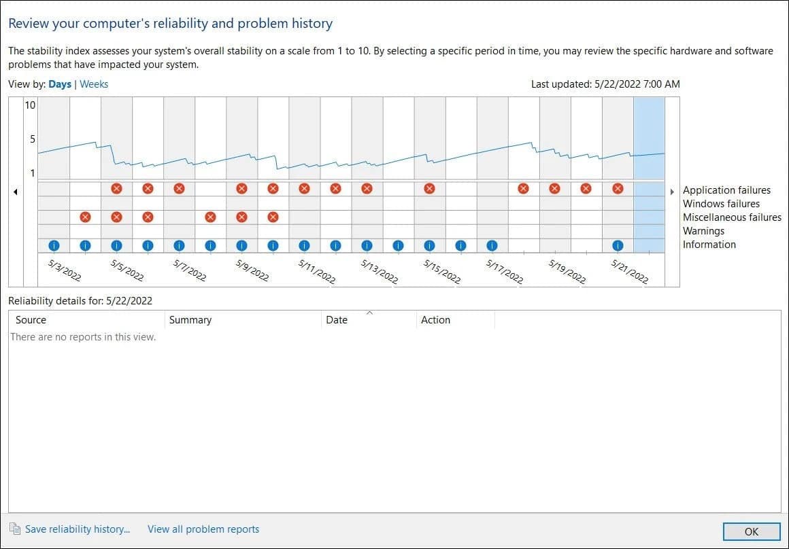Click the save icon beside Save reliability history

pyautogui.click(x=15, y=529)
